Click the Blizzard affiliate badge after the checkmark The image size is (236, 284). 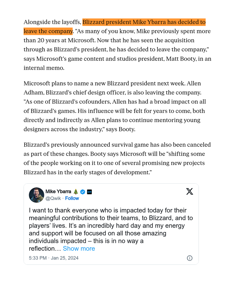[89, 192]
